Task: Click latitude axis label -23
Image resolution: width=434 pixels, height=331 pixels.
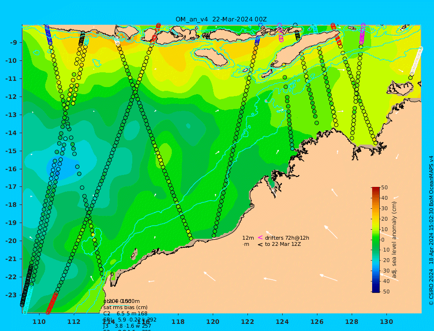Action: tap(11, 295)
